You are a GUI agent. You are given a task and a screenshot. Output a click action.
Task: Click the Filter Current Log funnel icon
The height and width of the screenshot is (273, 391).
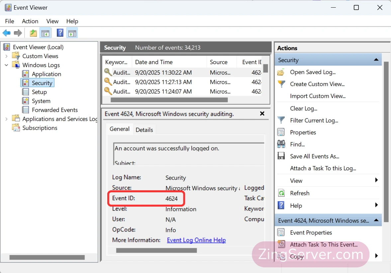click(281, 120)
